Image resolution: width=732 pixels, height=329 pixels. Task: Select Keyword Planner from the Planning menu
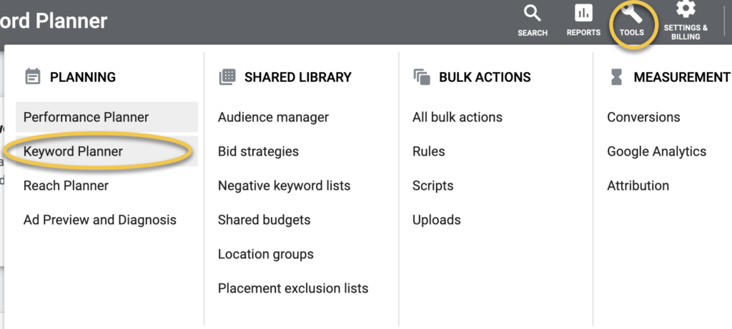[x=73, y=151]
